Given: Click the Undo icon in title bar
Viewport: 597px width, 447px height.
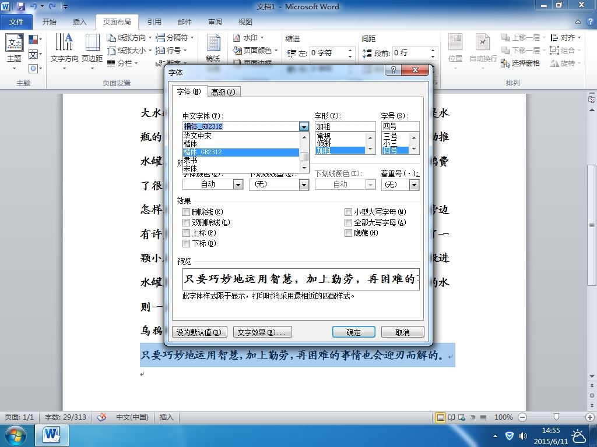Looking at the screenshot, I should pyautogui.click(x=33, y=6).
